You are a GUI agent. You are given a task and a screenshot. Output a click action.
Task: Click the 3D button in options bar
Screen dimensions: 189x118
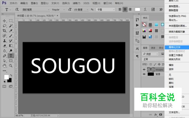click(x=161, y=9)
